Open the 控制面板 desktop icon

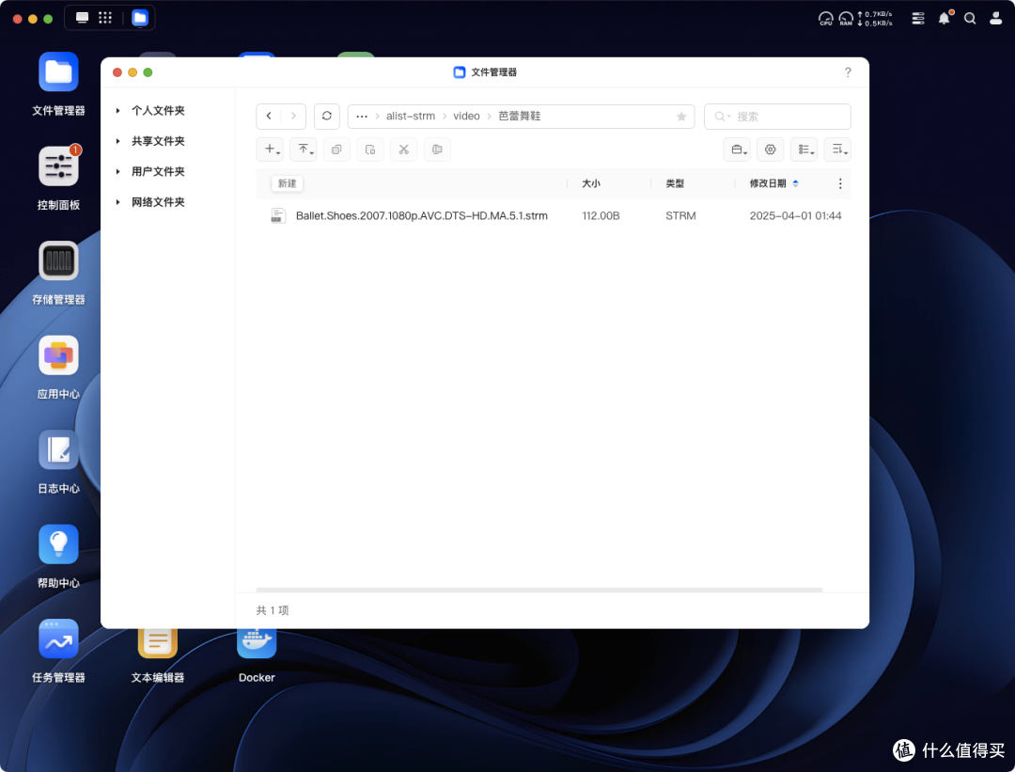58,166
